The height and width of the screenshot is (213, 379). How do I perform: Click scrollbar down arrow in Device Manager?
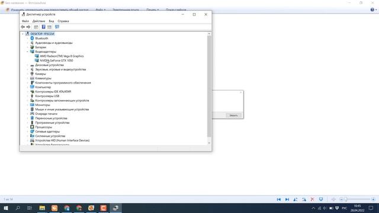pyautogui.click(x=209, y=143)
